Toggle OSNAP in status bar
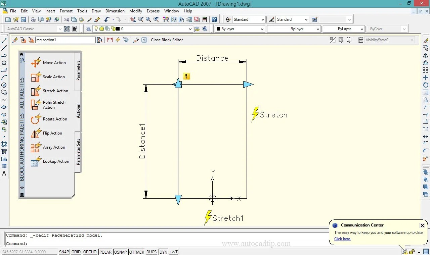430x255 pixels. click(x=120, y=252)
